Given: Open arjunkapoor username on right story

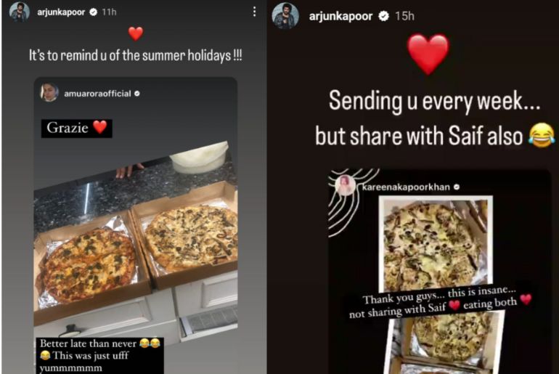Looking at the screenshot, I should click(340, 17).
